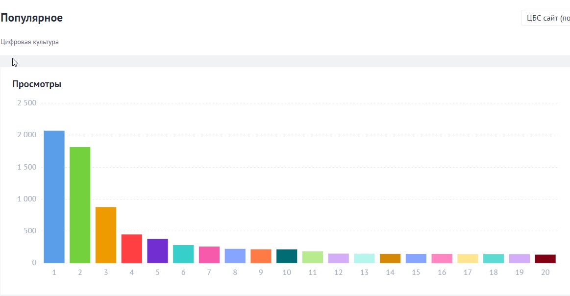Click the x-axis label '1'
The image size is (570, 296).
click(x=54, y=272)
